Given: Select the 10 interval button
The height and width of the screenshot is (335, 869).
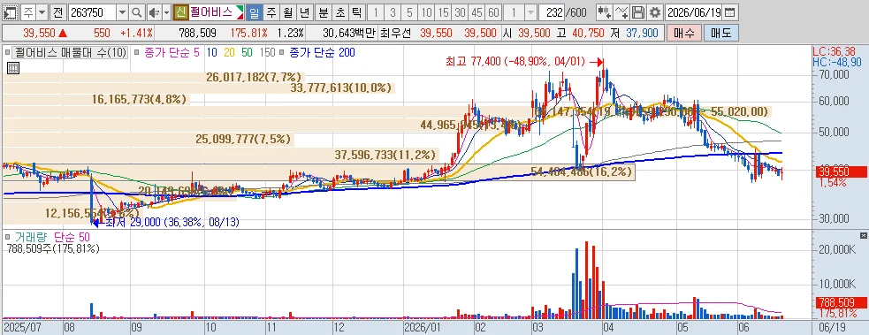Looking at the screenshot, I should (x=426, y=11).
